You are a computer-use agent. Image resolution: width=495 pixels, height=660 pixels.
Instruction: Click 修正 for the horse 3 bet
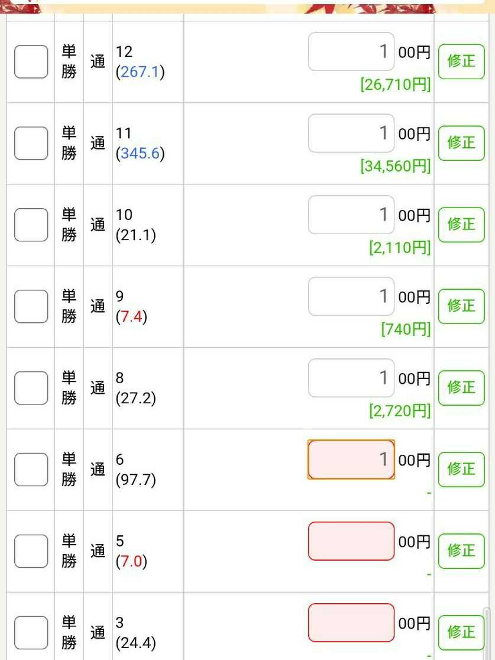tap(461, 632)
